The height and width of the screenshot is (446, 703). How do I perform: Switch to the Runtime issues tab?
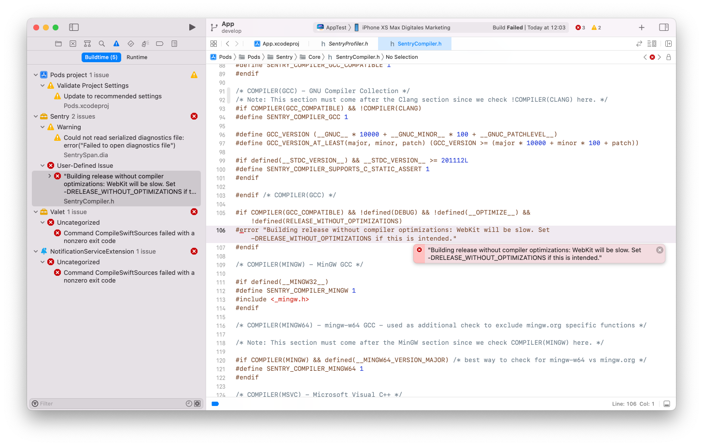tap(137, 57)
